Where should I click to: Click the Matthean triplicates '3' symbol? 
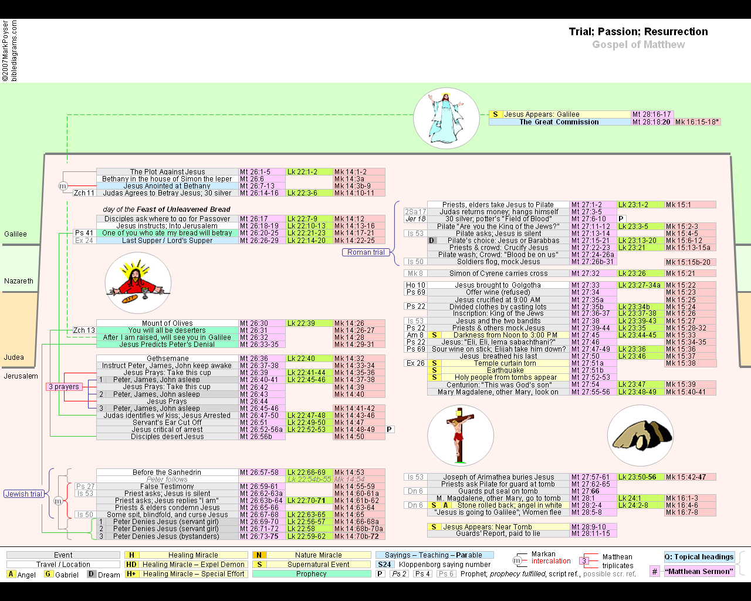584,561
